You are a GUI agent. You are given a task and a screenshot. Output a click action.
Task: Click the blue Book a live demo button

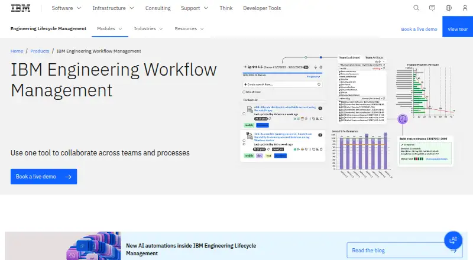click(x=44, y=177)
